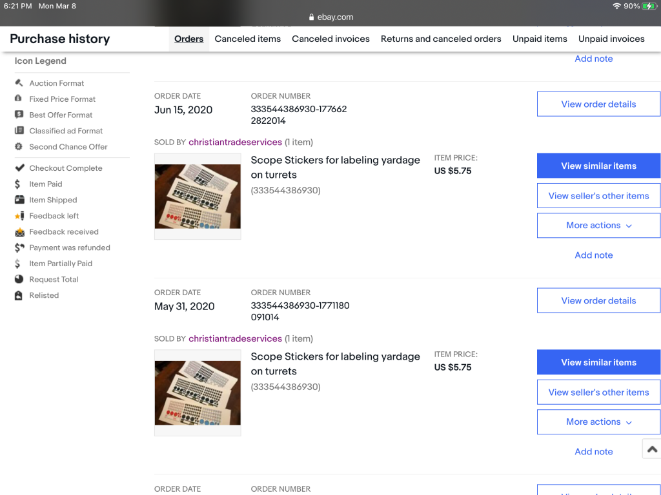Image resolution: width=661 pixels, height=495 pixels.
Task: Tap the scroll-to-top arrow button
Action: pyautogui.click(x=652, y=449)
